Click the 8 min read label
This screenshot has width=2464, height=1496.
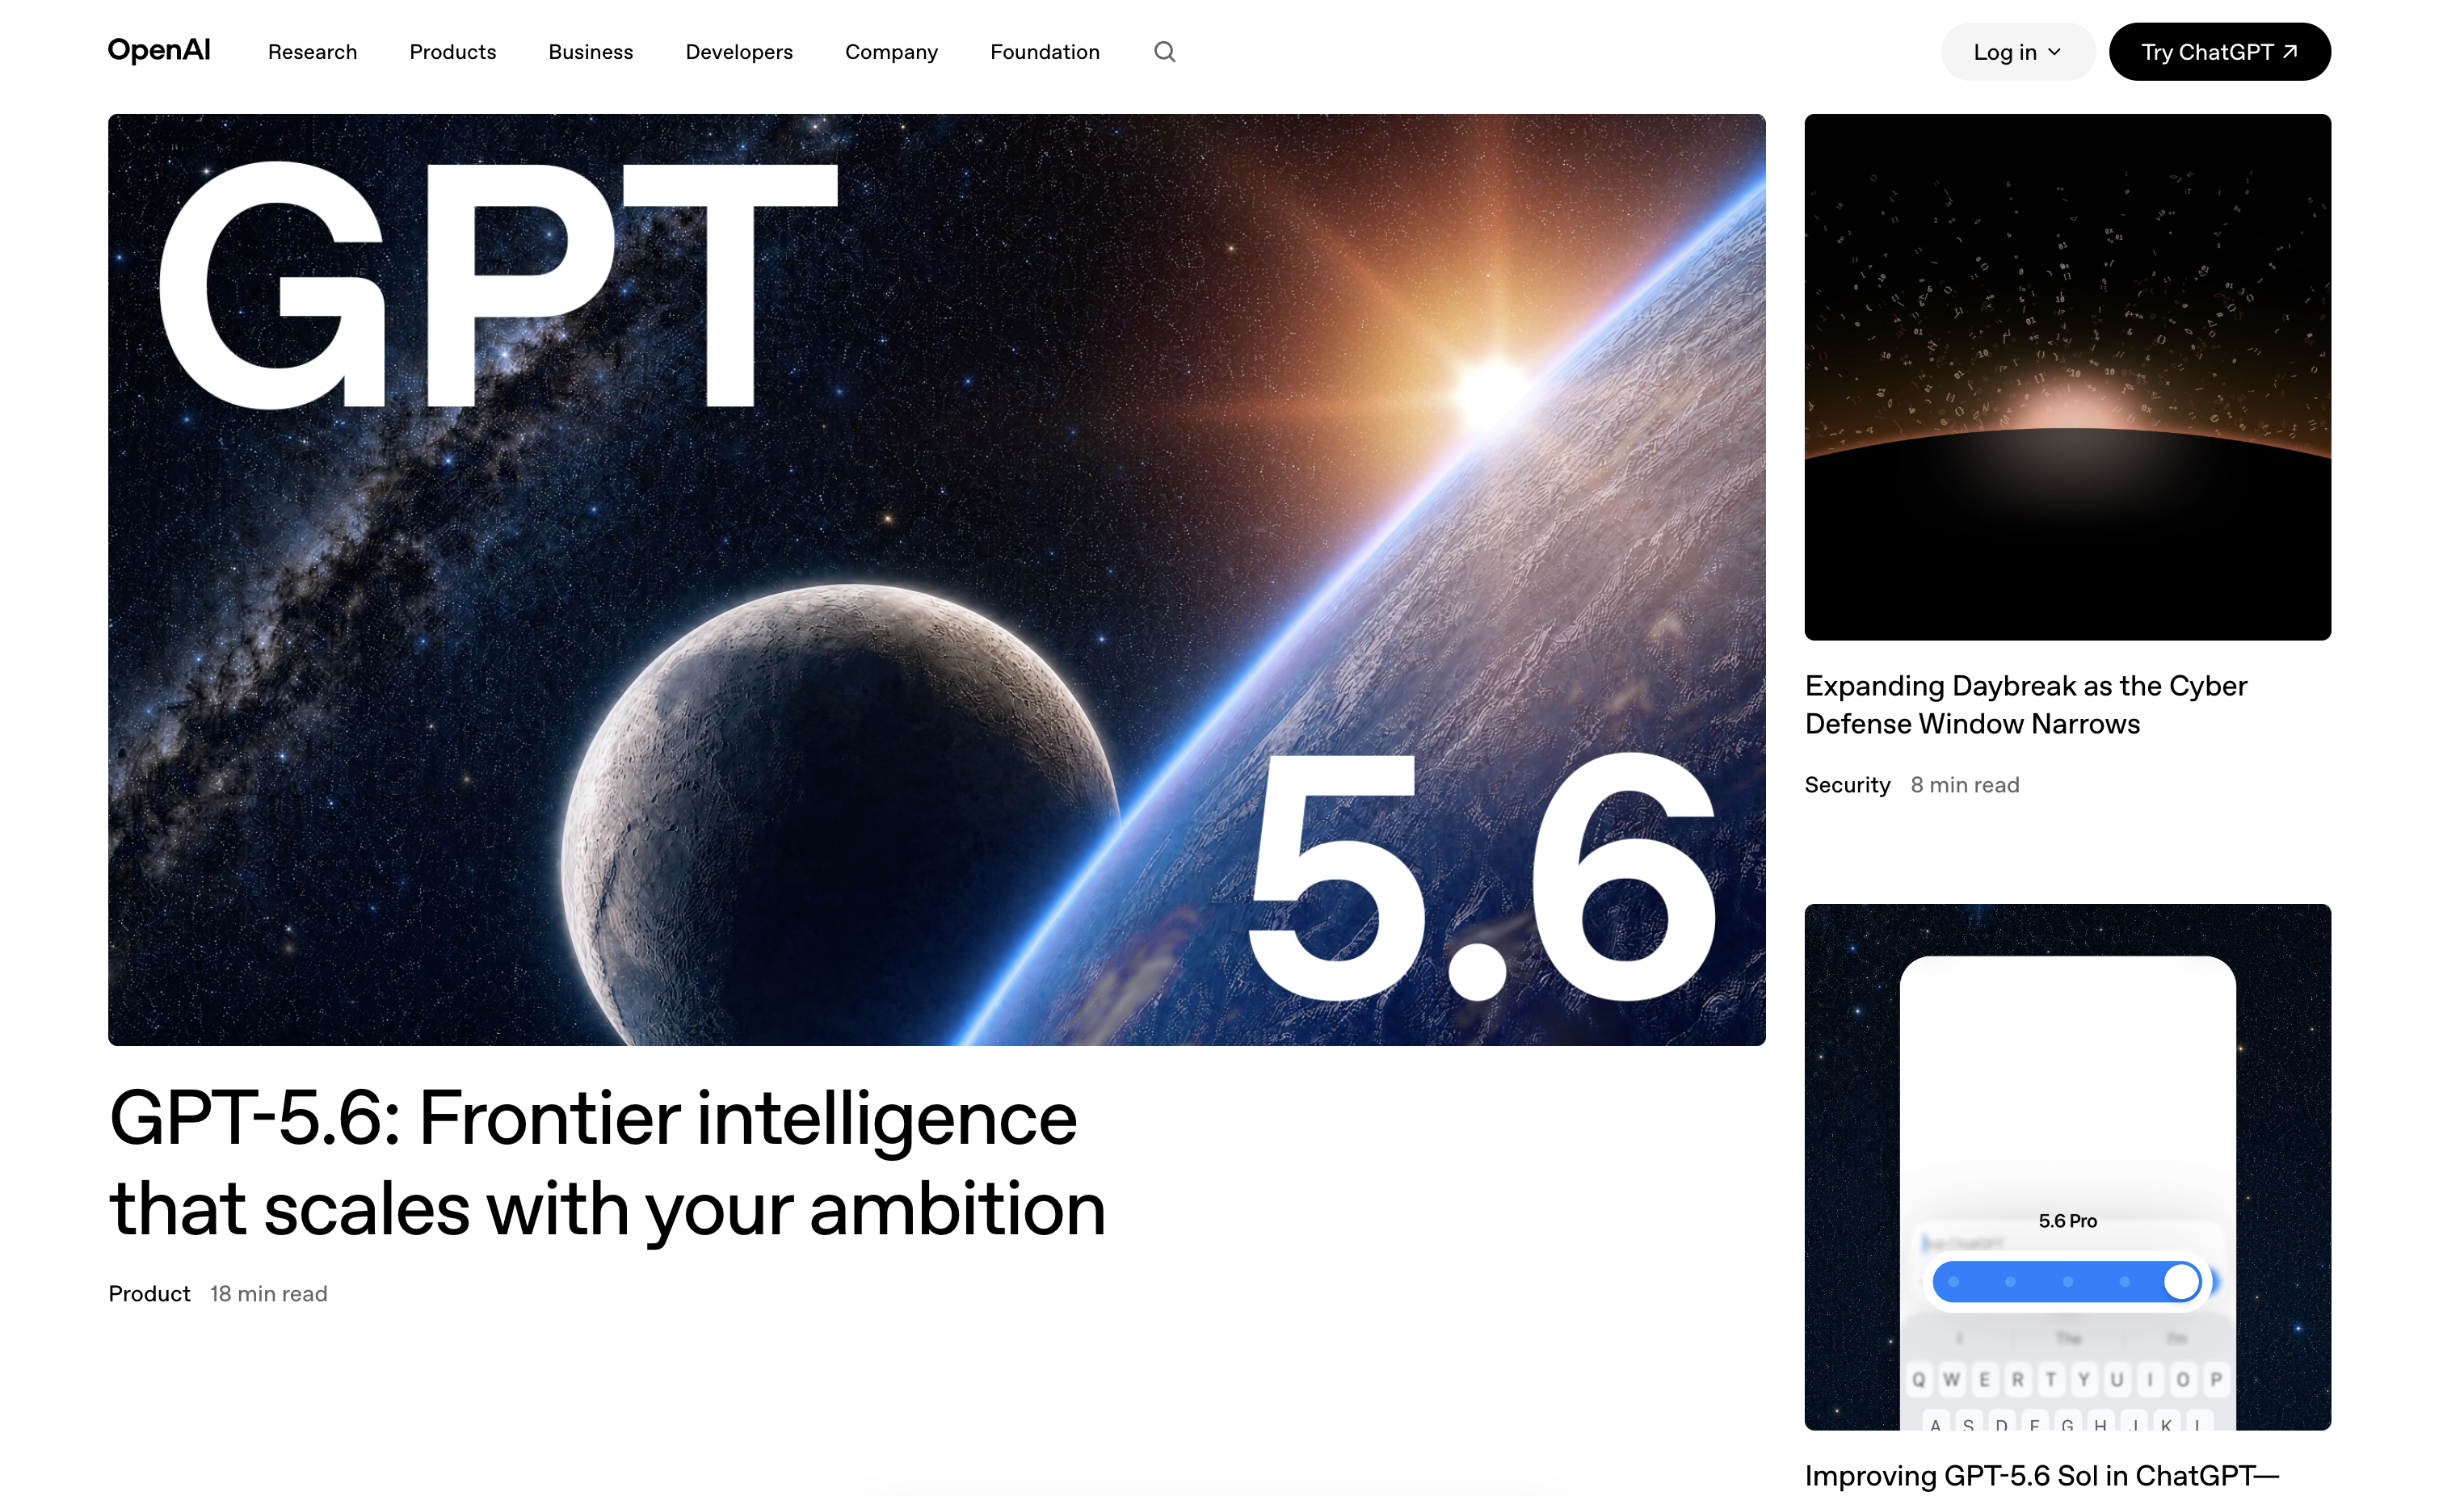coord(1964,785)
